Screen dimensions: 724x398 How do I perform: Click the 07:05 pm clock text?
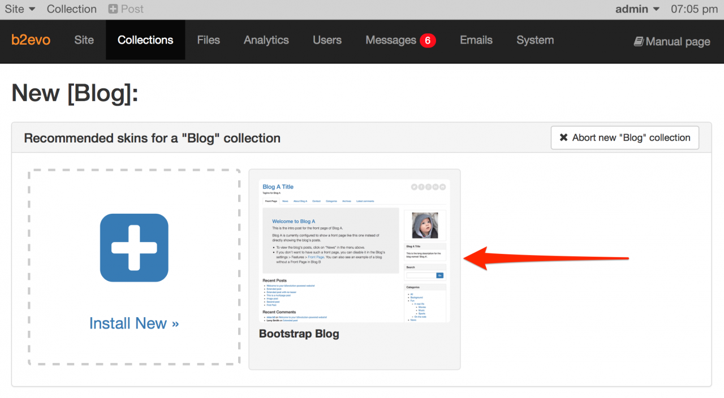click(x=694, y=9)
